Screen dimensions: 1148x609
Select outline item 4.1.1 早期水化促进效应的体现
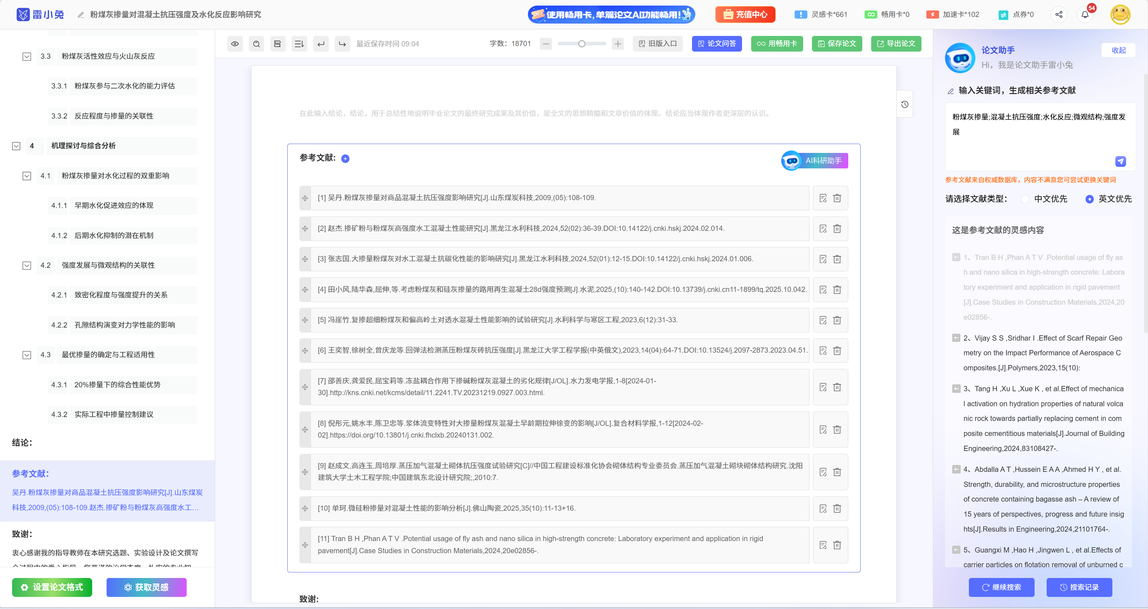[x=114, y=205]
